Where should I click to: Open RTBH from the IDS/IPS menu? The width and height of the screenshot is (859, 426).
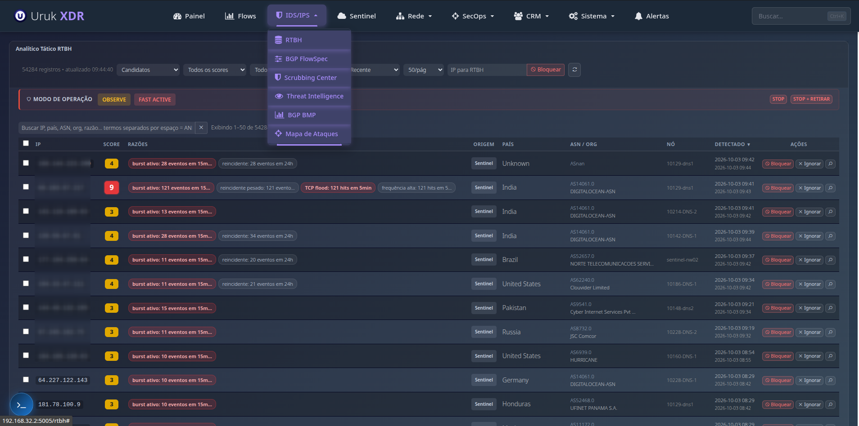(309, 40)
